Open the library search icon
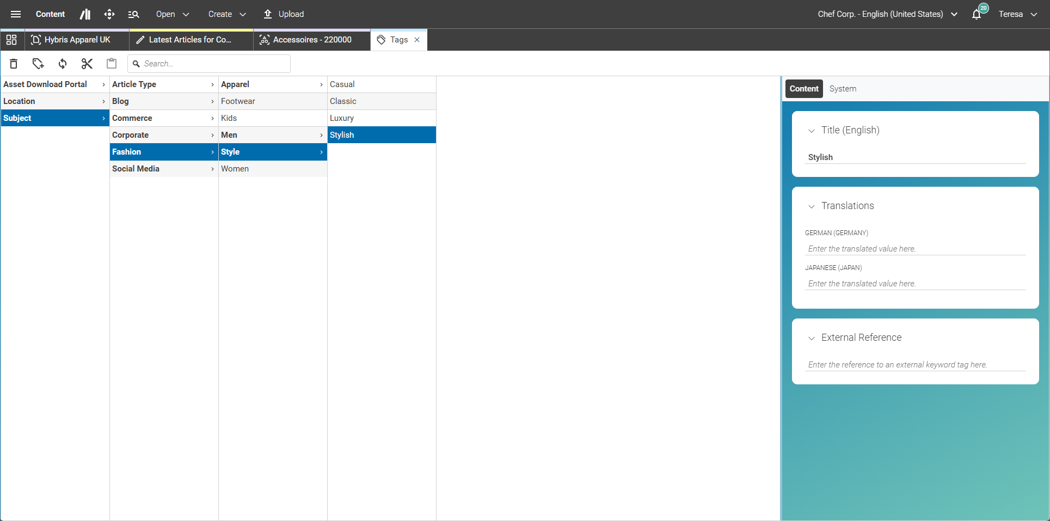The image size is (1050, 521). tap(133, 14)
